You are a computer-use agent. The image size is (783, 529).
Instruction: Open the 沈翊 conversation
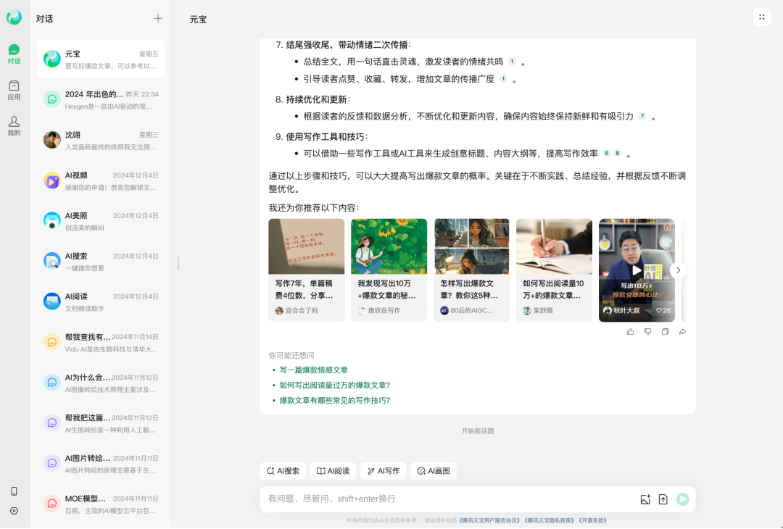[101, 140]
